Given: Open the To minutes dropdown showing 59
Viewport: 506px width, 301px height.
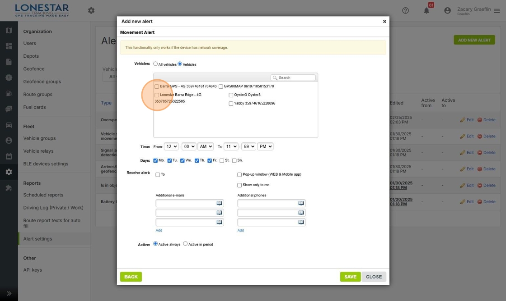Looking at the screenshot, I should 248,146.
